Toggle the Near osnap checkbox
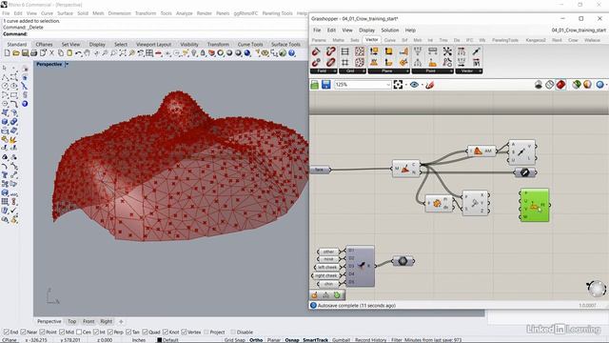Viewport: 609px width, 343px height. coord(23,333)
